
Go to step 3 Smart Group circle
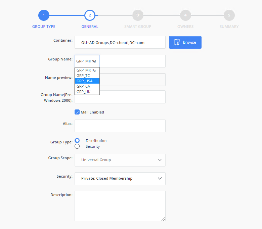coord(137,15)
